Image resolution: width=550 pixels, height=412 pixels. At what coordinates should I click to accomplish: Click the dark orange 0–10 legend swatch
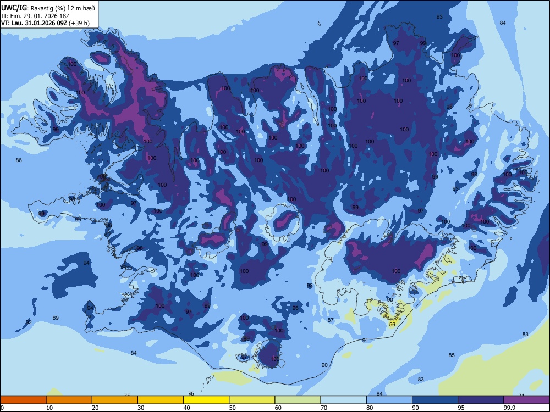23,400
